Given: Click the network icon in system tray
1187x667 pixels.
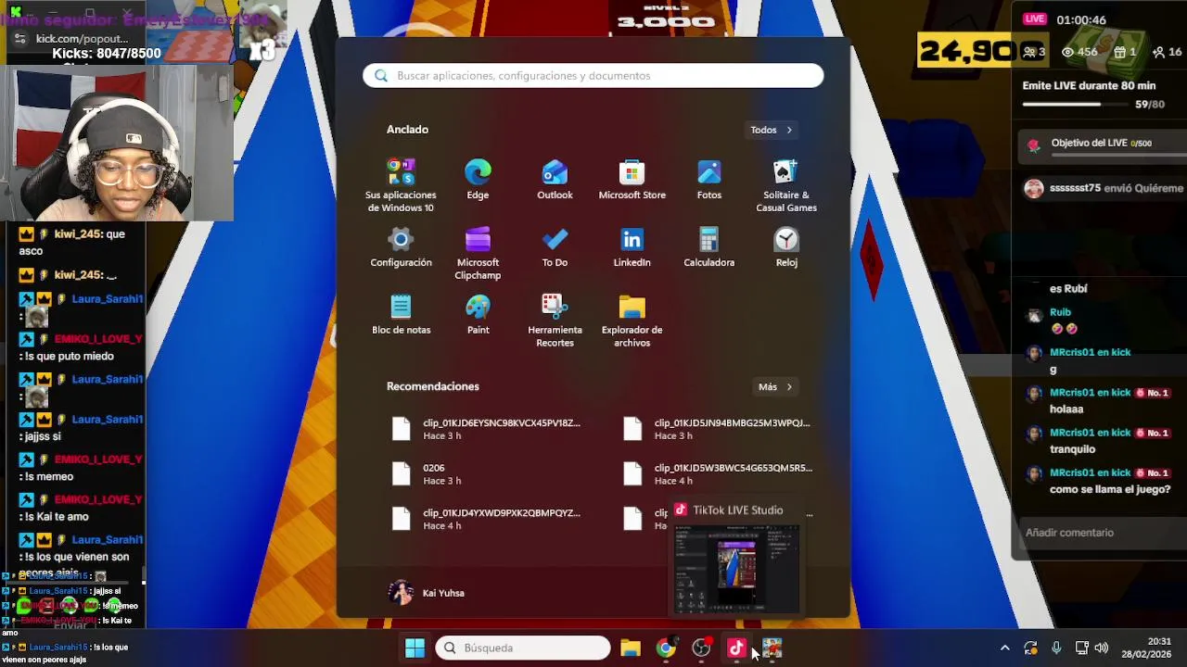Looking at the screenshot, I should (1081, 648).
